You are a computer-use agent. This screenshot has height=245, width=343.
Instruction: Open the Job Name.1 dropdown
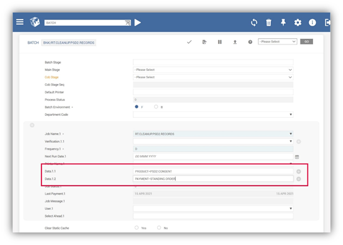point(213,133)
